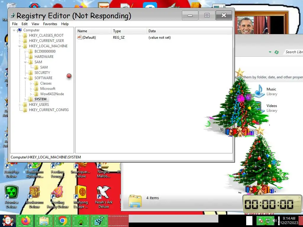Switch to Registry Editor taskbar button
The width and height of the screenshot is (303, 227).
(x=99, y=220)
